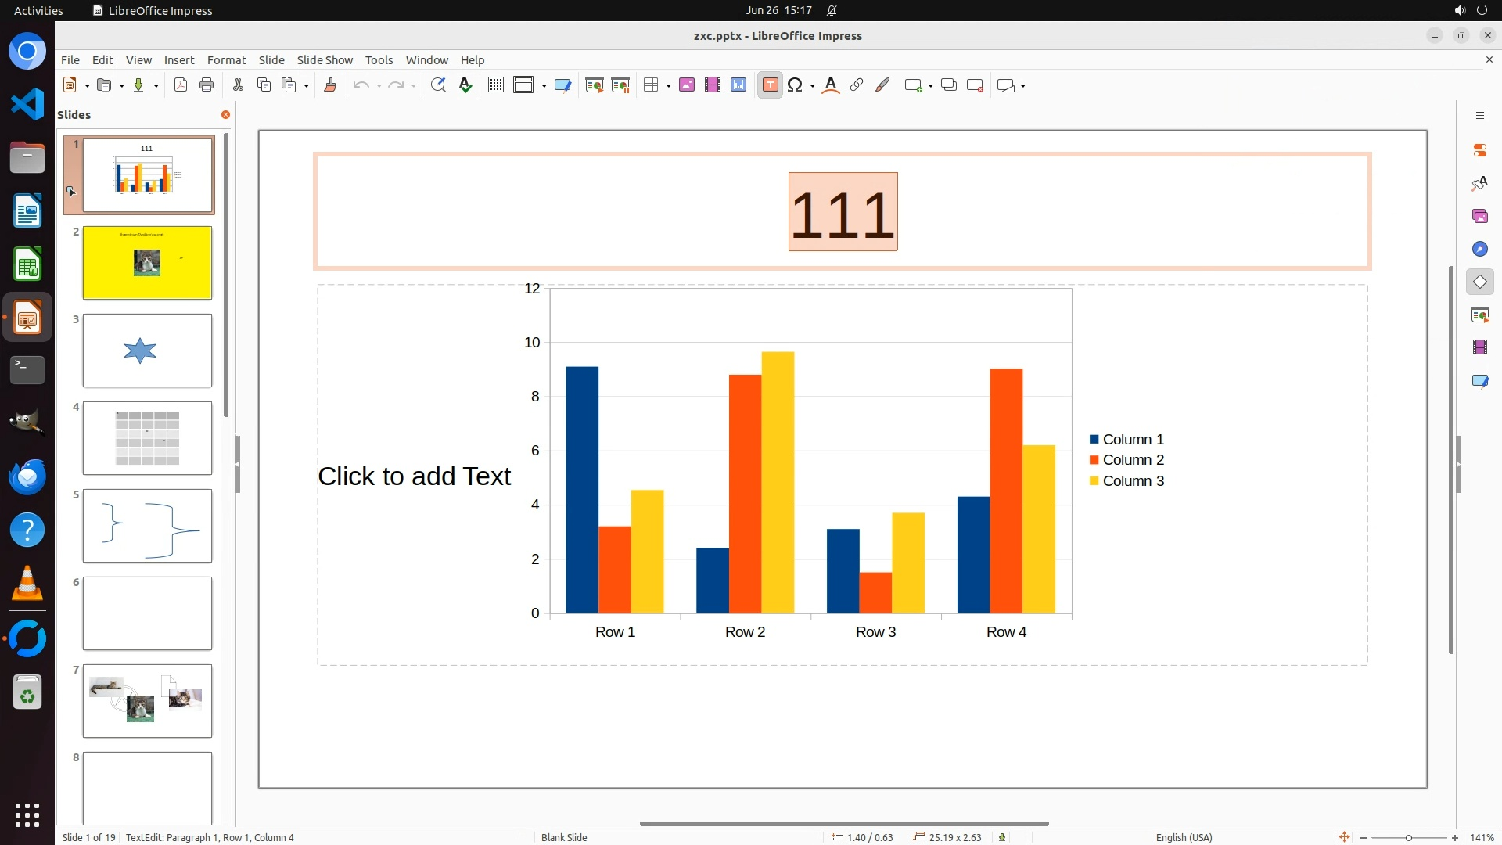Toggle the Display Grid button
Viewport: 1502px width, 845px height.
click(496, 85)
